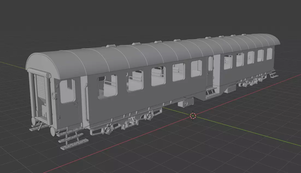Select the round buffer at the car's near corner
Viewport: 301px width, 173px height.
tap(54, 132)
